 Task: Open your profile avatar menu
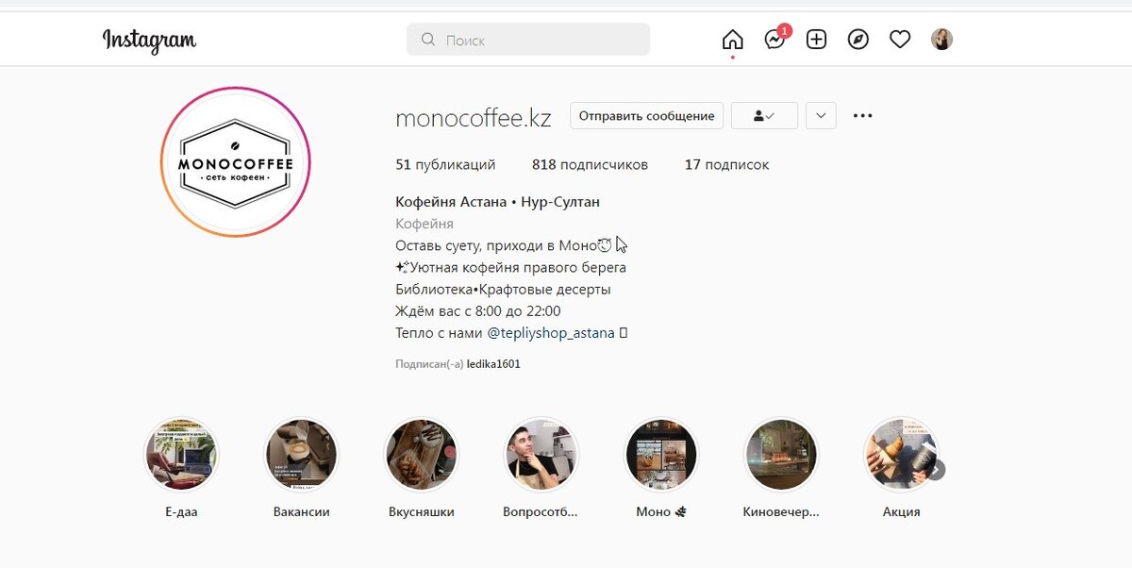pyautogui.click(x=941, y=40)
